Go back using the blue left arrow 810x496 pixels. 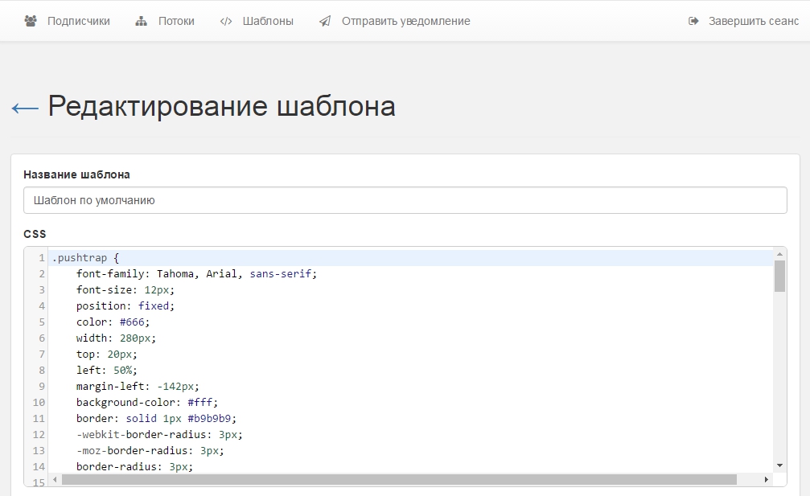pos(25,108)
